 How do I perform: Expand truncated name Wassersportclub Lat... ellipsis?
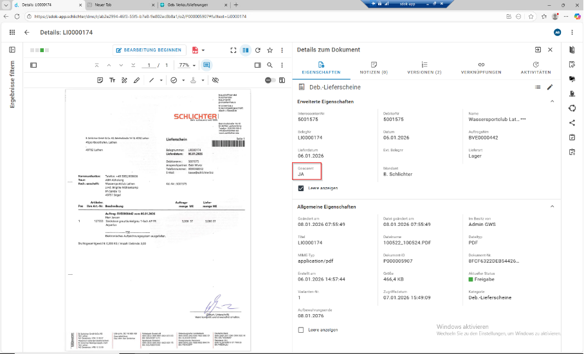(x=524, y=119)
